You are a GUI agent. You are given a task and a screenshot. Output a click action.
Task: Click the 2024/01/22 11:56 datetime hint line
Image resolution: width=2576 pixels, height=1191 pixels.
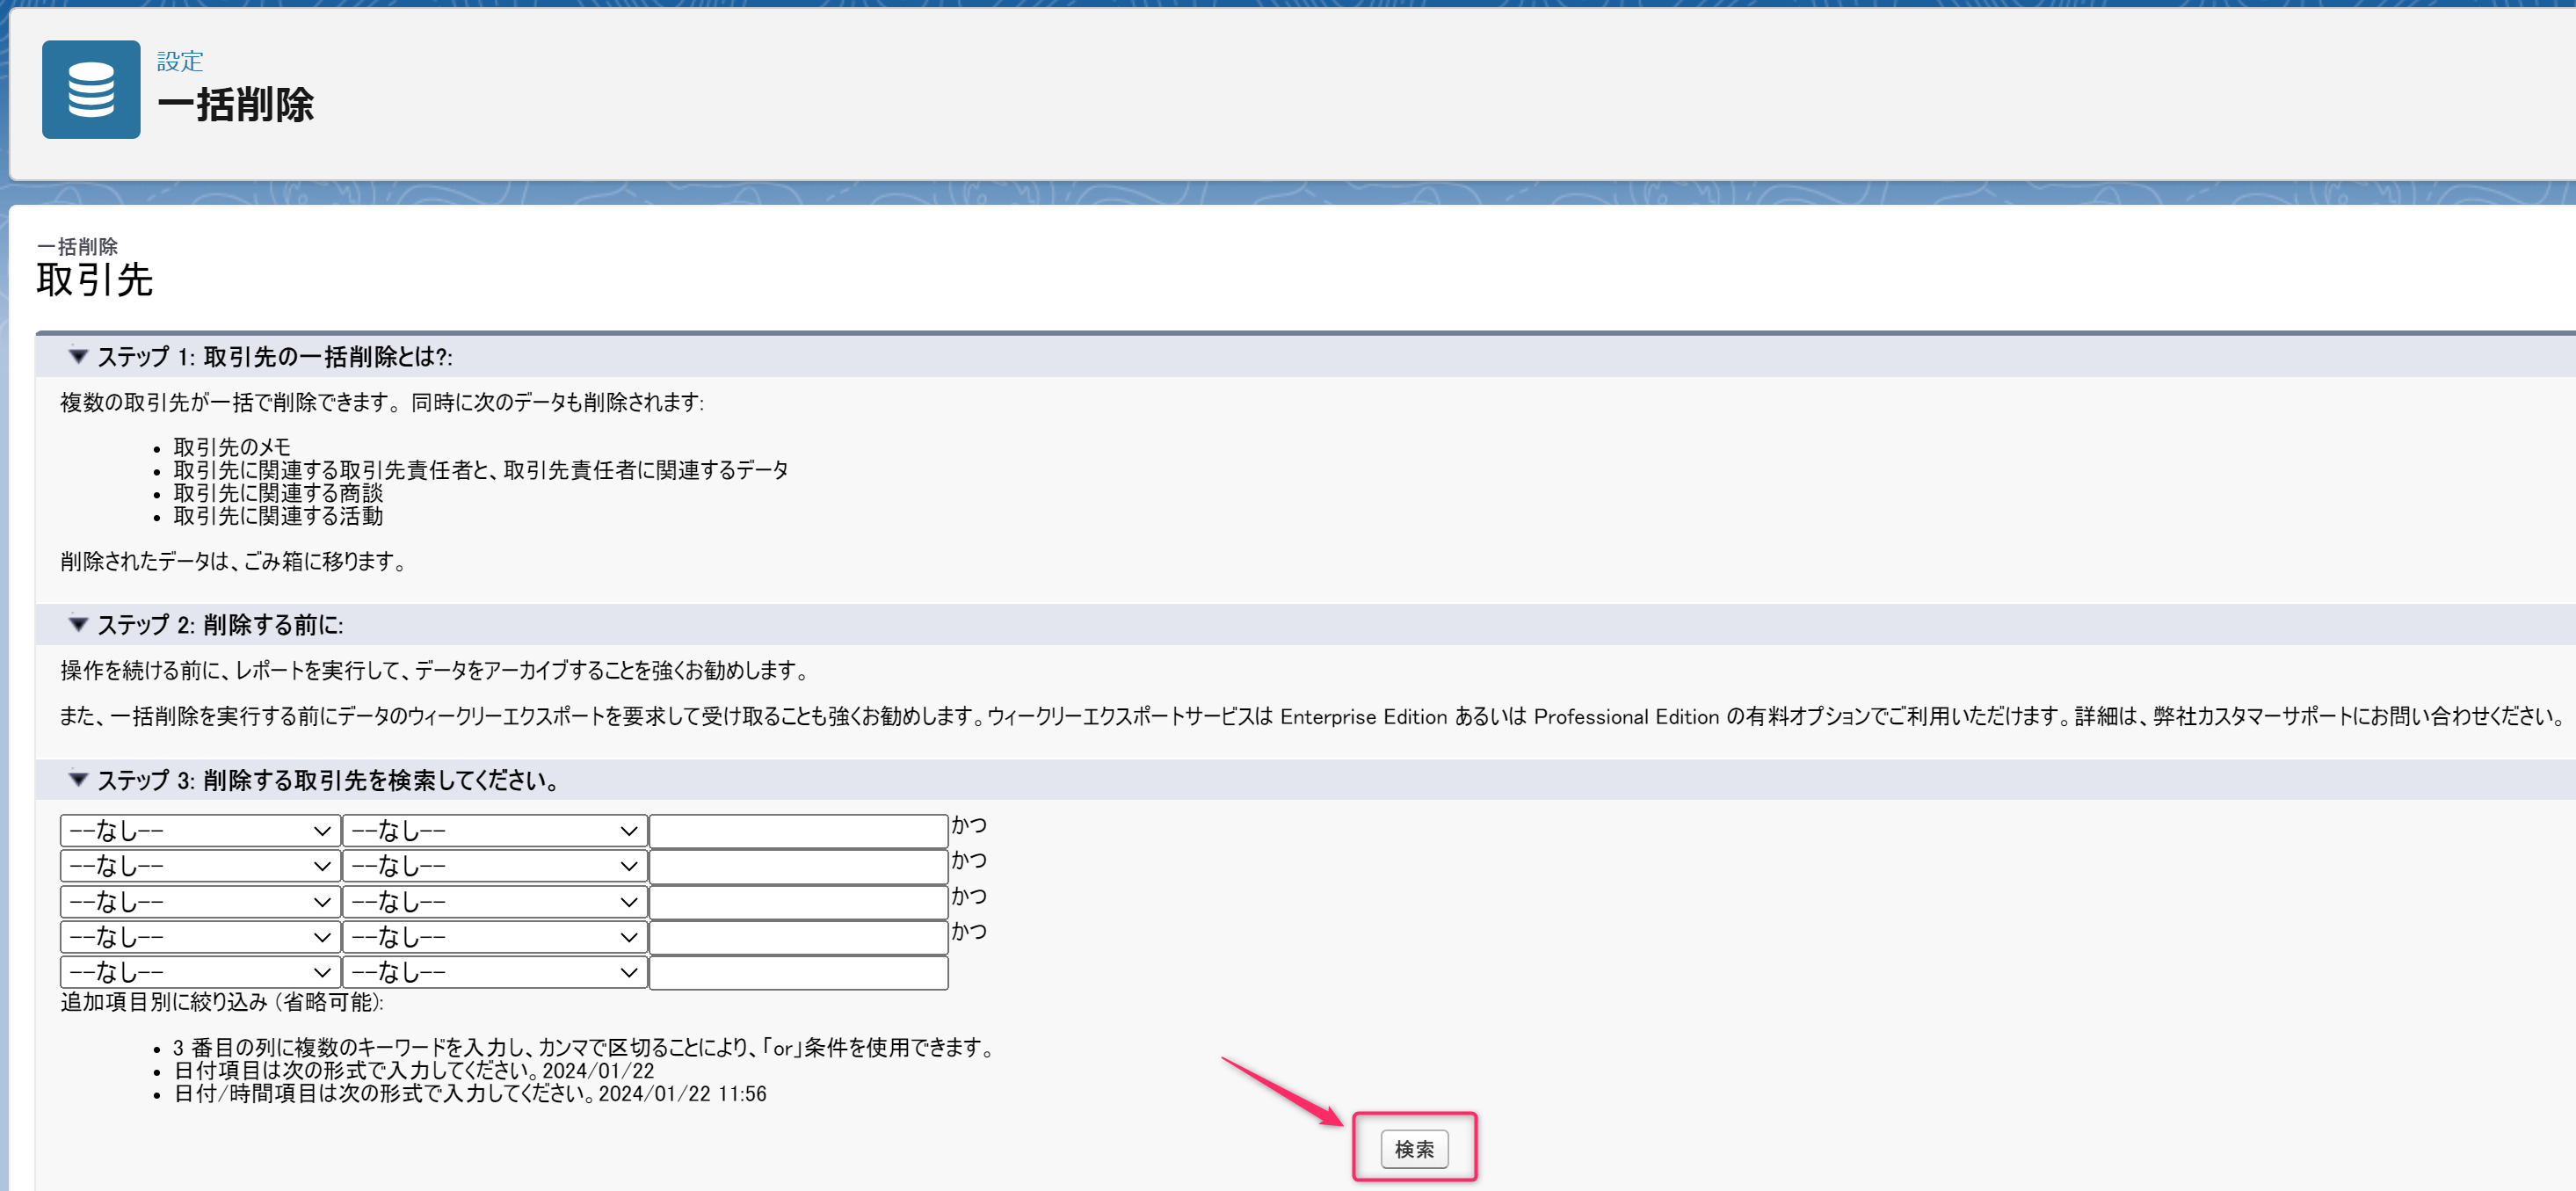pos(470,1093)
